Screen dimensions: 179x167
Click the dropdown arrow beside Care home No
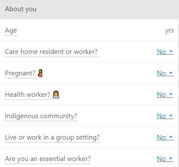[x=171, y=51]
